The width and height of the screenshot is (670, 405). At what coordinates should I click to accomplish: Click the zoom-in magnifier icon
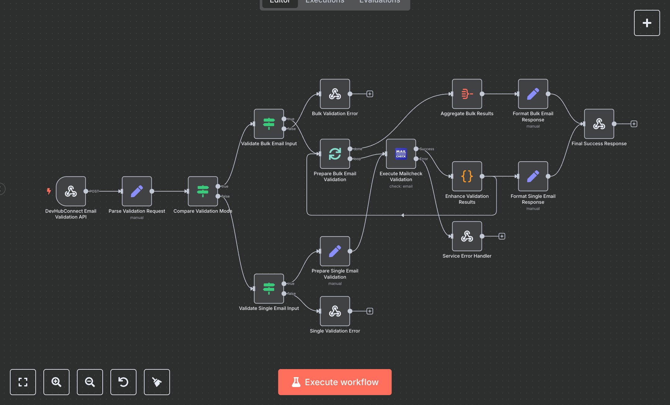(56, 382)
